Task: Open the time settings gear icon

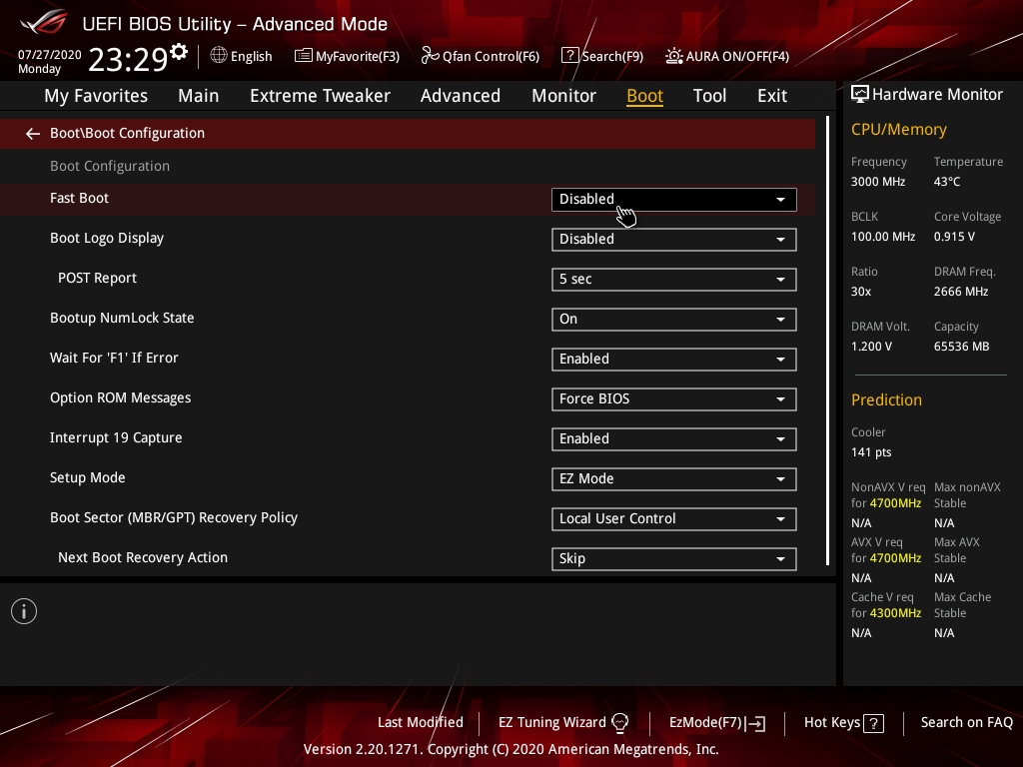Action: [178, 51]
